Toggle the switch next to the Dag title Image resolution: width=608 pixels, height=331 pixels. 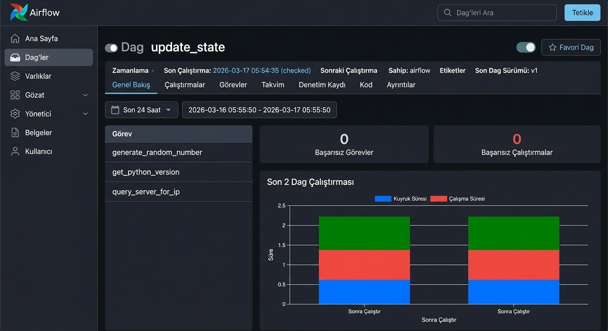click(111, 48)
